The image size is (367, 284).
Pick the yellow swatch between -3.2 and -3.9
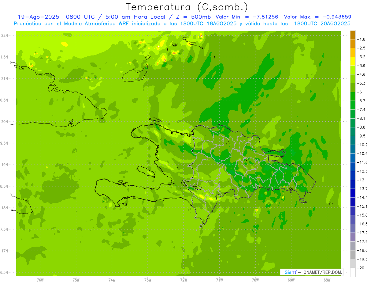tap(353, 61)
